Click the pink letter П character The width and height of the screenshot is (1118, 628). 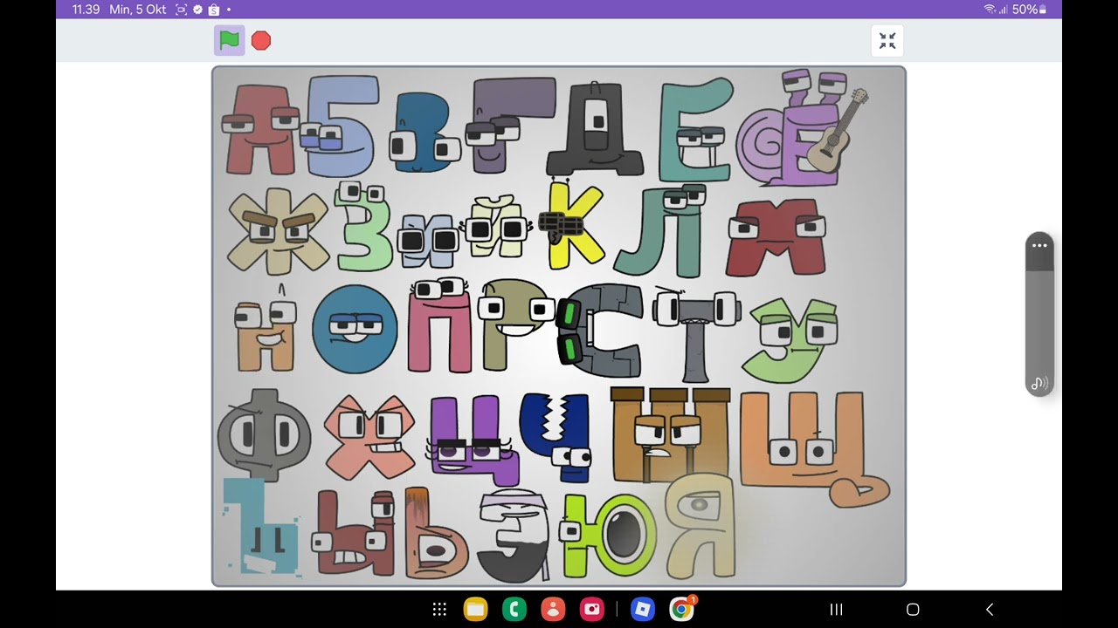[x=440, y=325]
